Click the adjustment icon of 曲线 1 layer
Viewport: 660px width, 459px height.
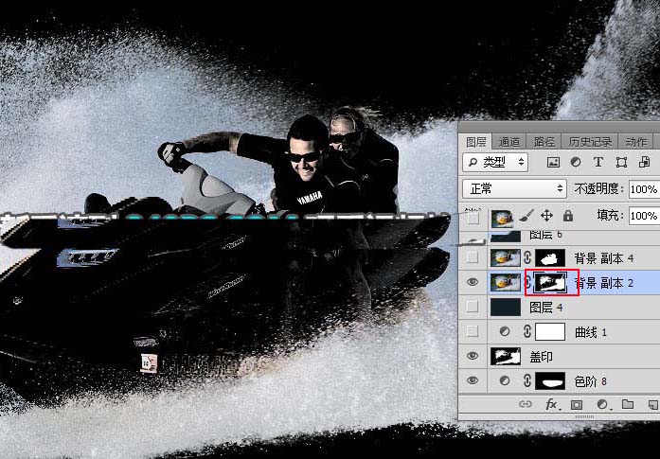coord(505,332)
